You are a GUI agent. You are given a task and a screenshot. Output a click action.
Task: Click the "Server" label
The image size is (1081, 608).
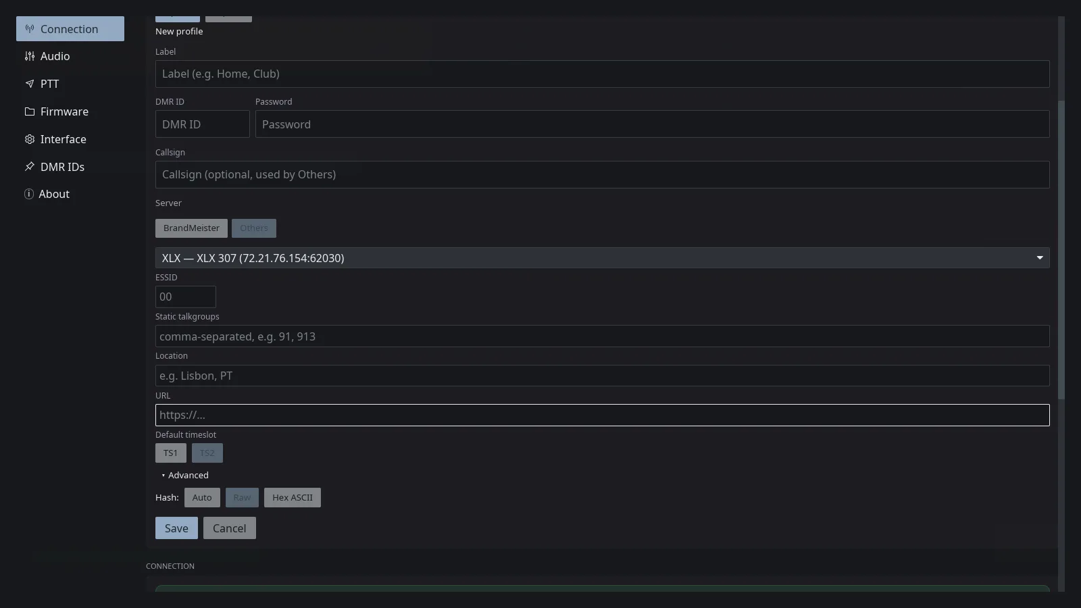(168, 203)
